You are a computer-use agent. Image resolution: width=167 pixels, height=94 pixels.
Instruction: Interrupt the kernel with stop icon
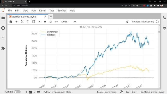(x=45, y=22)
